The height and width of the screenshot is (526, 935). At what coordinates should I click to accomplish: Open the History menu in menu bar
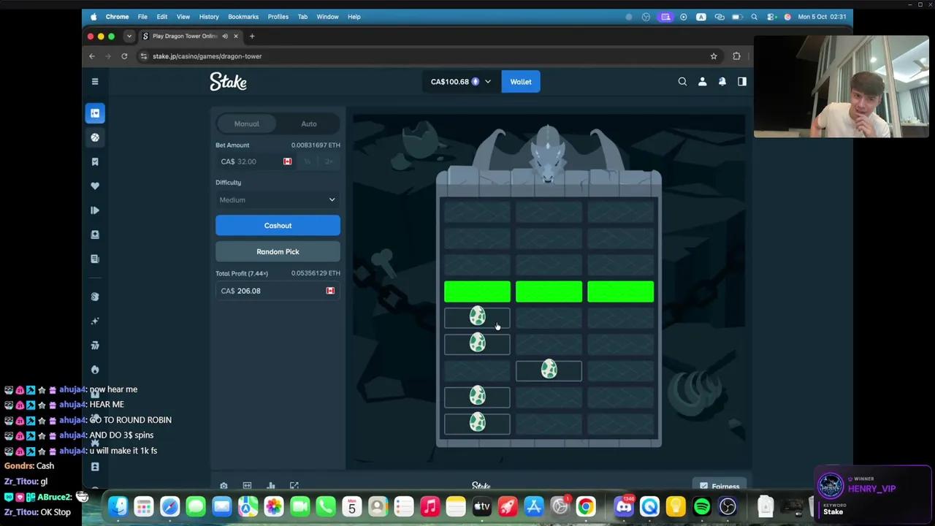(x=209, y=17)
